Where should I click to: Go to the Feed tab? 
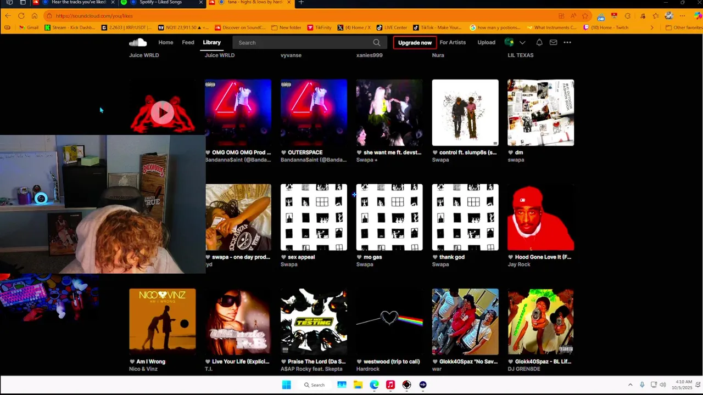tap(188, 42)
